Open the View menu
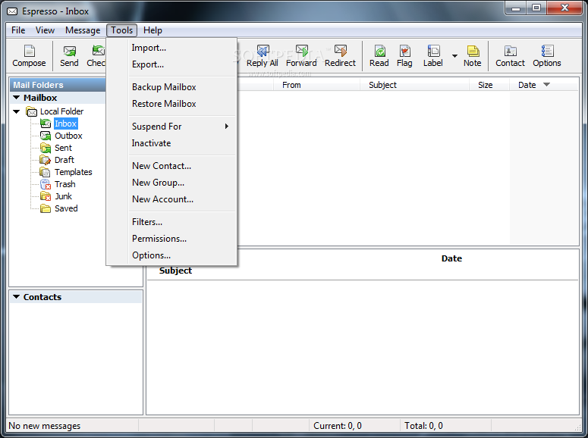Viewport: 588px width, 438px height. [x=45, y=30]
